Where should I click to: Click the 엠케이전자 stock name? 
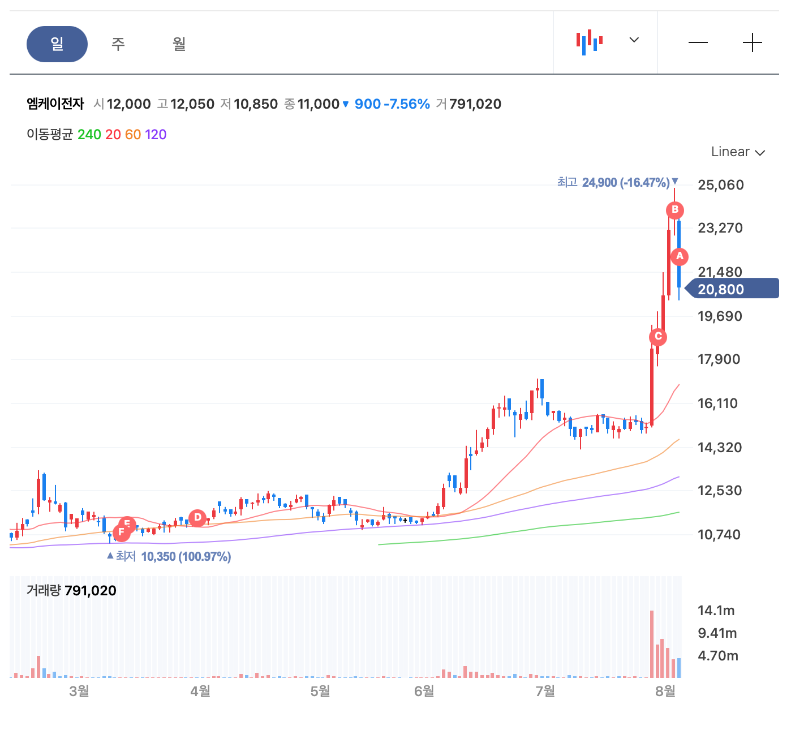point(55,104)
